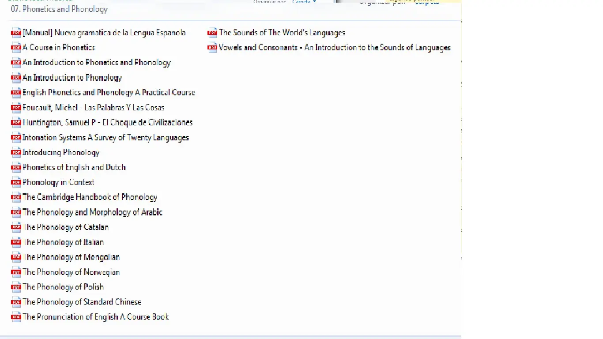Viewport: 603px width, 339px height.
Task: Select file name 'Introducing Phonology'
Action: coord(61,153)
